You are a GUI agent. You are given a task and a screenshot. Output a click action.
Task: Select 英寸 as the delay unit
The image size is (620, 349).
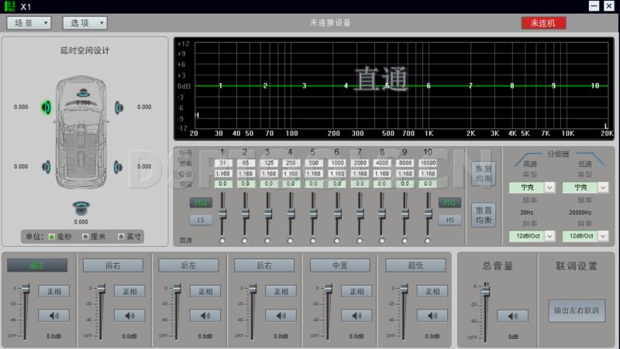pos(121,236)
